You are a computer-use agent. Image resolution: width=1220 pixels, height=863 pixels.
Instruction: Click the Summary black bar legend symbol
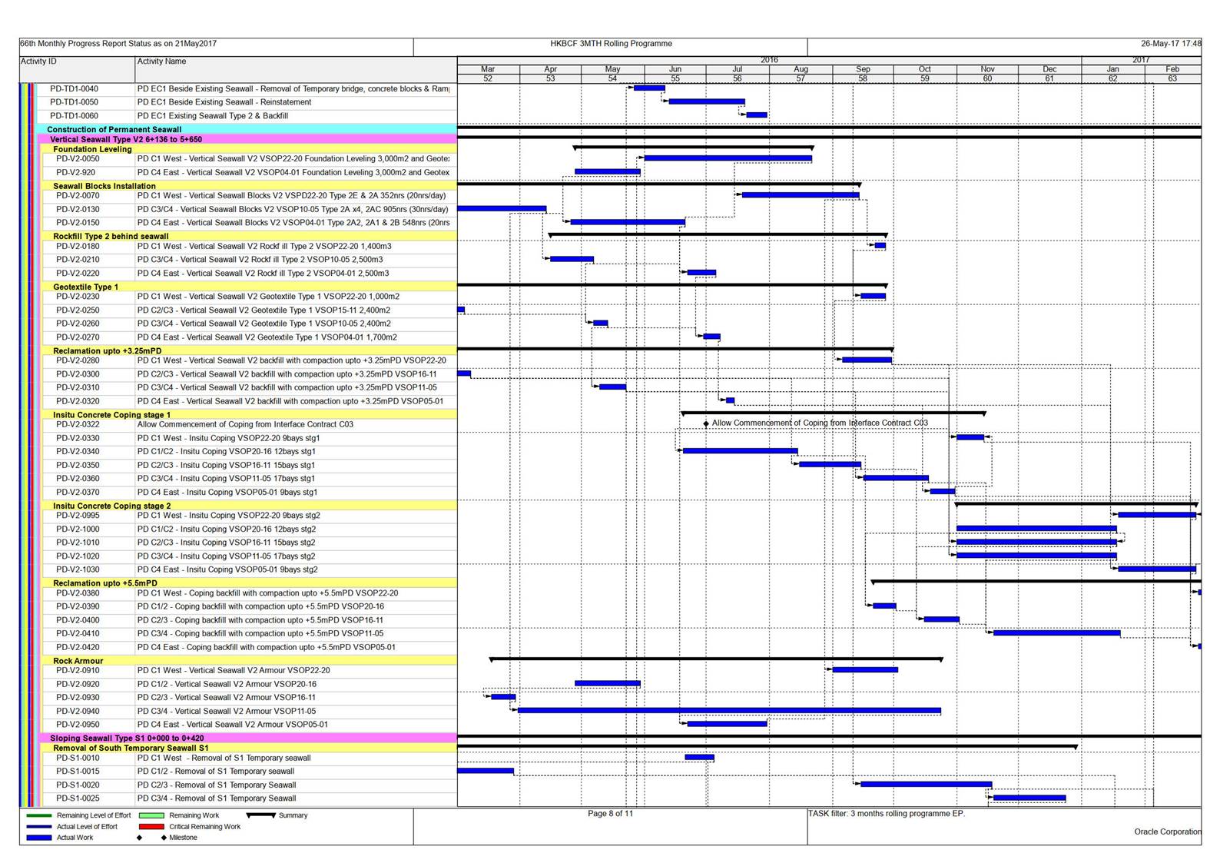click(261, 815)
